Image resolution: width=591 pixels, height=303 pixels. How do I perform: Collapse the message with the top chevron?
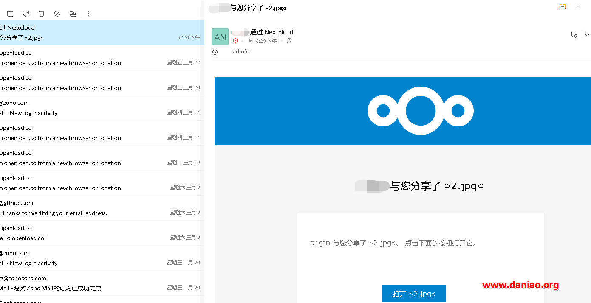[x=578, y=7]
